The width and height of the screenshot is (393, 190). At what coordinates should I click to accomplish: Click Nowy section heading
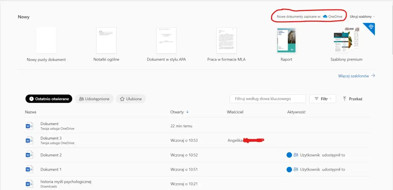[x=24, y=17]
